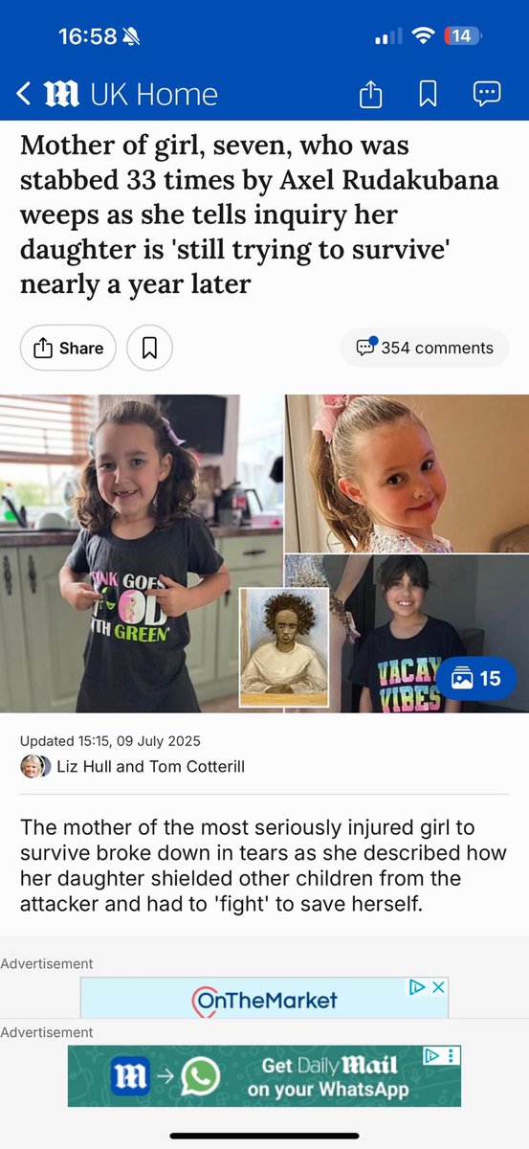529x1149 pixels.
Task: Tap the Share button below headline
Action: point(68,348)
